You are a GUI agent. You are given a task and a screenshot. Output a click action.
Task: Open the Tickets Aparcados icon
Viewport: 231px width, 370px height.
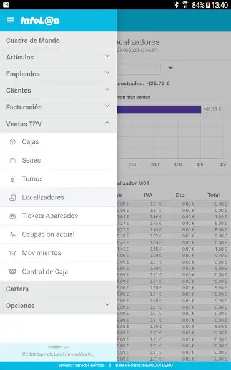tap(12, 216)
